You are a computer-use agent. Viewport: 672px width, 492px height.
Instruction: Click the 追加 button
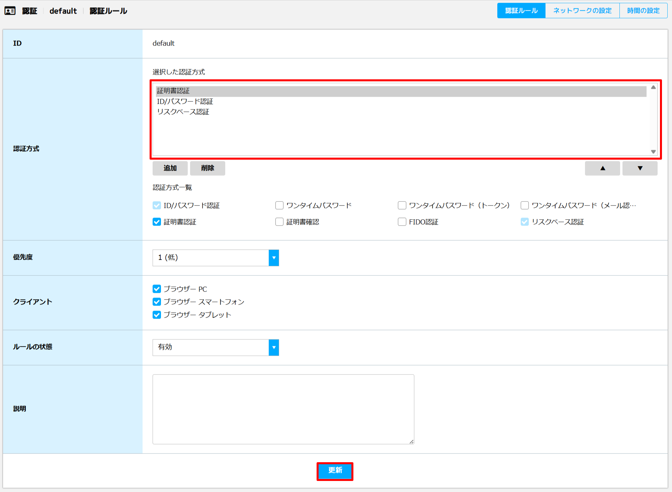click(170, 168)
